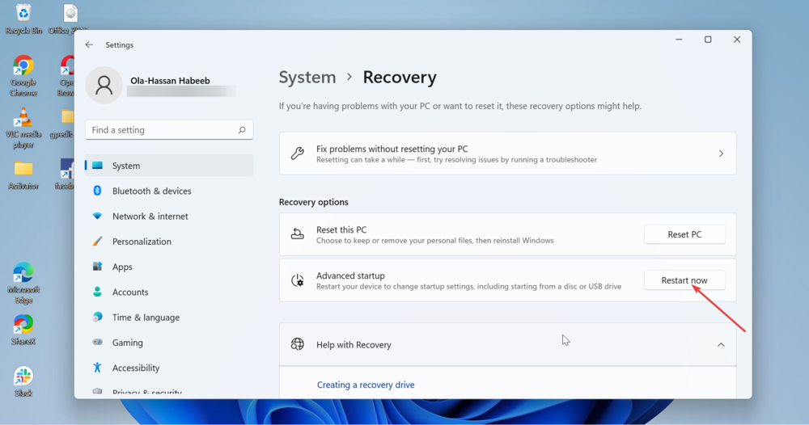
Task: Click the Recovery options heading
Action: (x=313, y=202)
